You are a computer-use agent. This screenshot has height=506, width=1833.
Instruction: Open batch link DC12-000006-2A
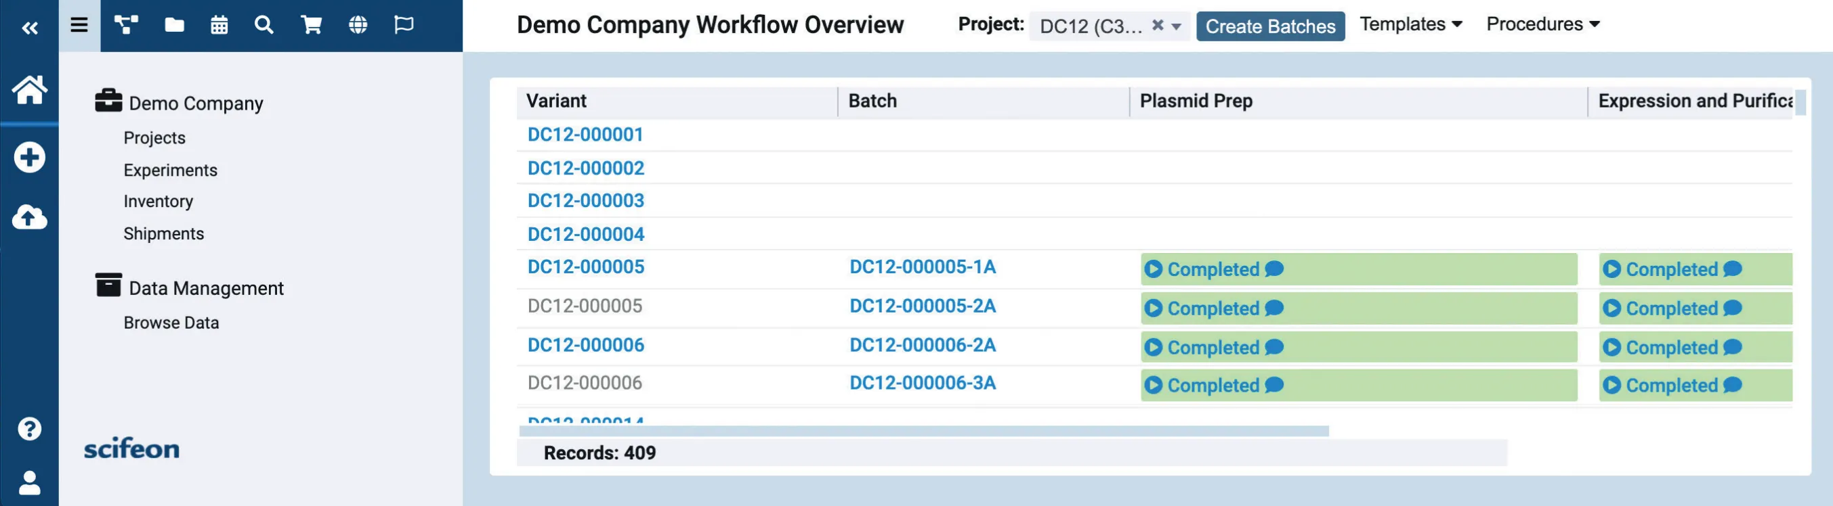point(922,345)
